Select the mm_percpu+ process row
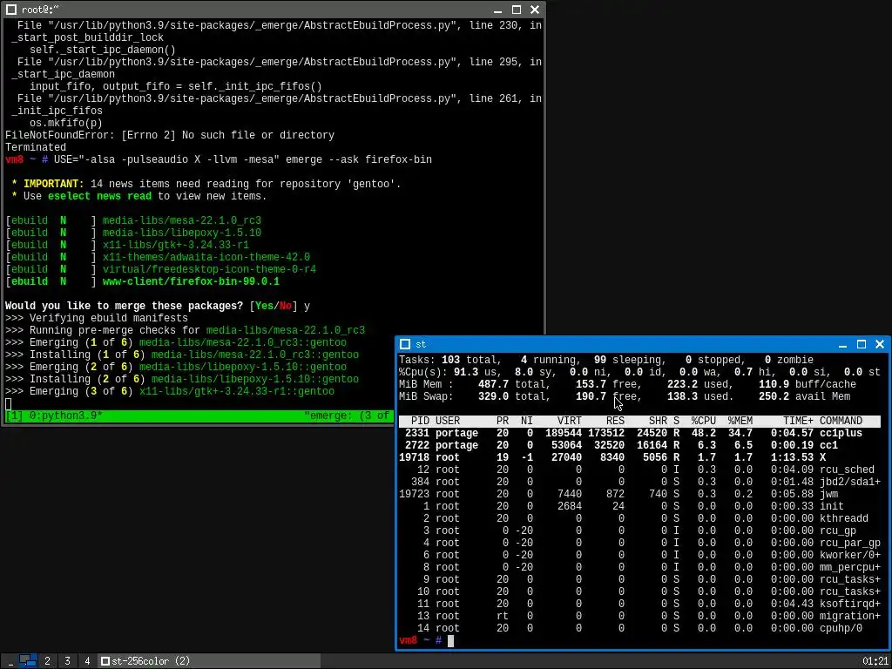The height and width of the screenshot is (669, 892). (x=639, y=567)
